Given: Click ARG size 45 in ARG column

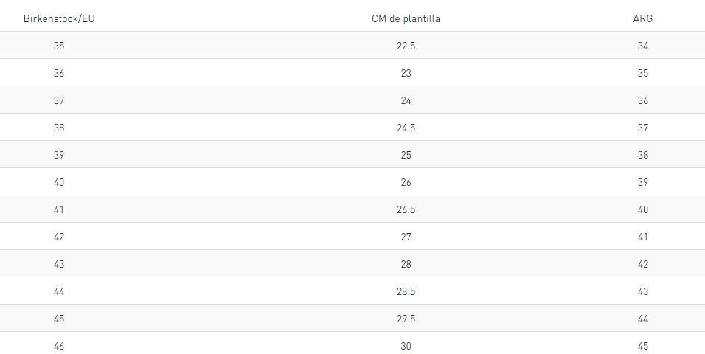Looking at the screenshot, I should [x=642, y=345].
